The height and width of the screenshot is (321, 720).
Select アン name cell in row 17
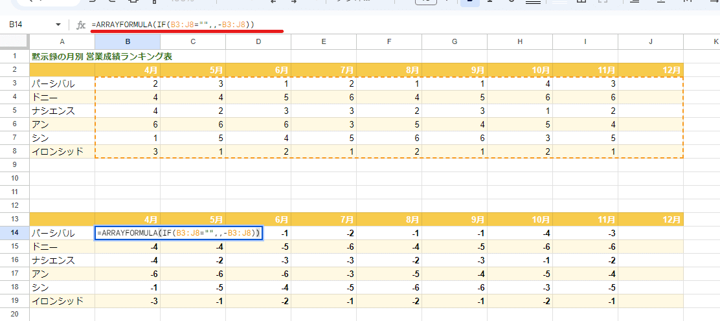[62, 274]
